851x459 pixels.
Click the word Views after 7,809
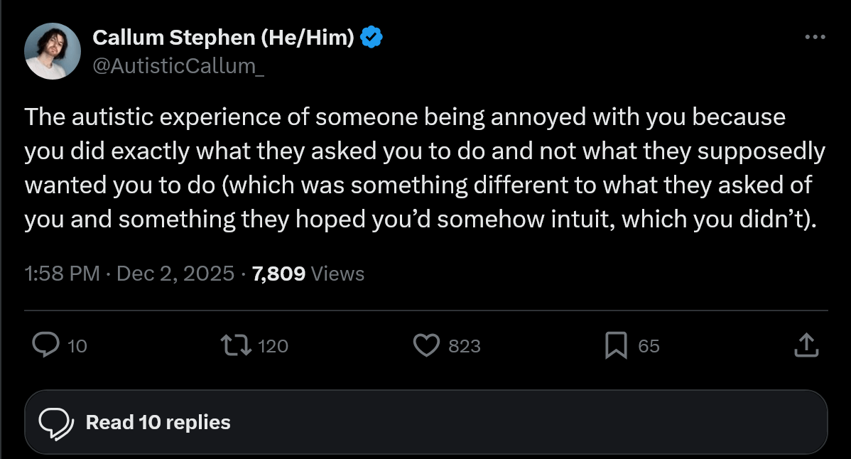[337, 274]
